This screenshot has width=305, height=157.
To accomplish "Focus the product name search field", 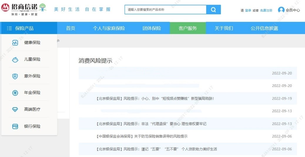I will (x=165, y=9).
